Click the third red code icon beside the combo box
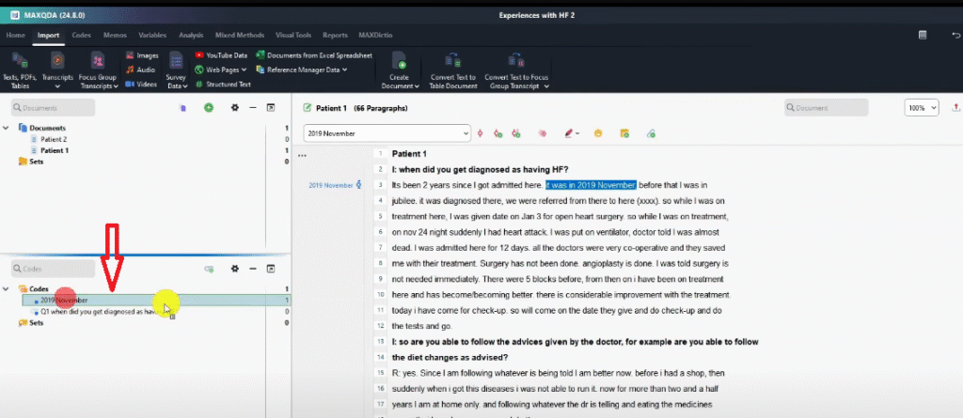The image size is (963, 418). tap(516, 133)
